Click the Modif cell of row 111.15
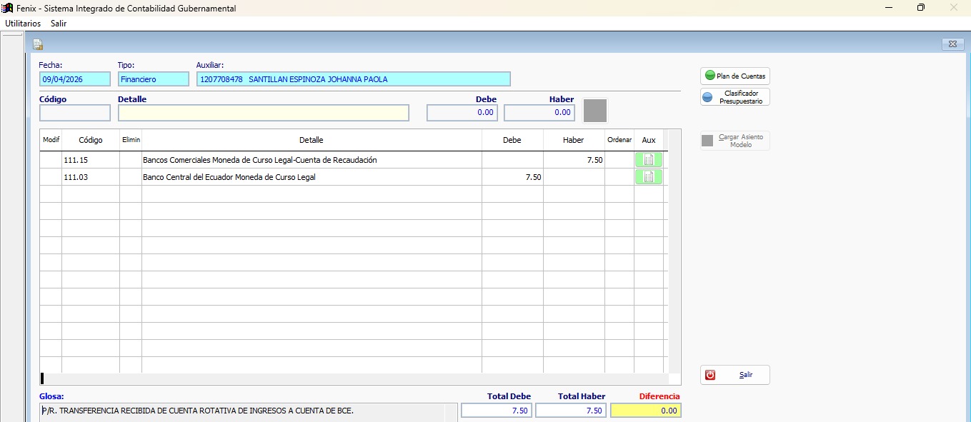The width and height of the screenshot is (971, 422). [51, 160]
